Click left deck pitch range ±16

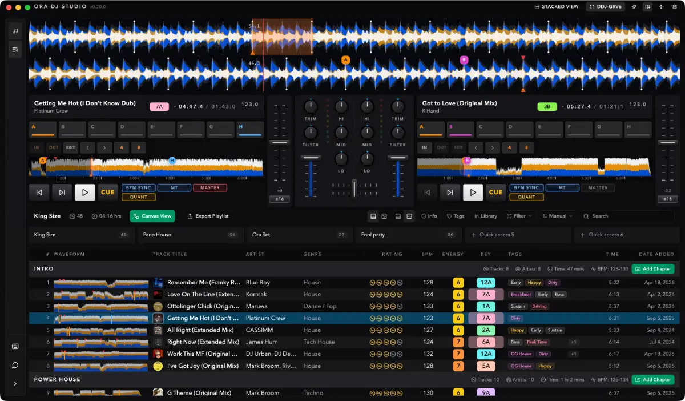click(x=279, y=199)
